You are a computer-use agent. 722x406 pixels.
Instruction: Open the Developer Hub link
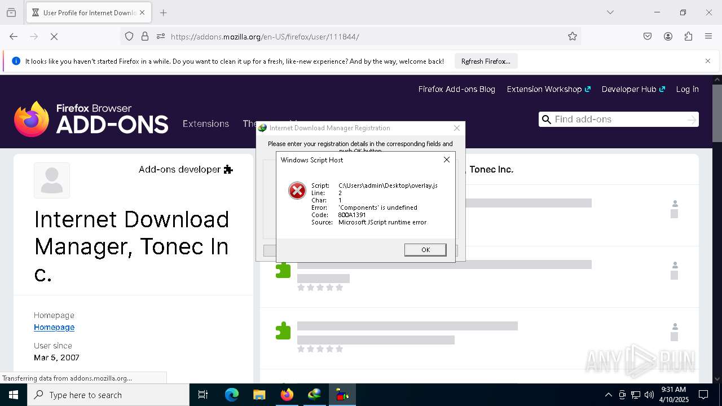coord(633,89)
